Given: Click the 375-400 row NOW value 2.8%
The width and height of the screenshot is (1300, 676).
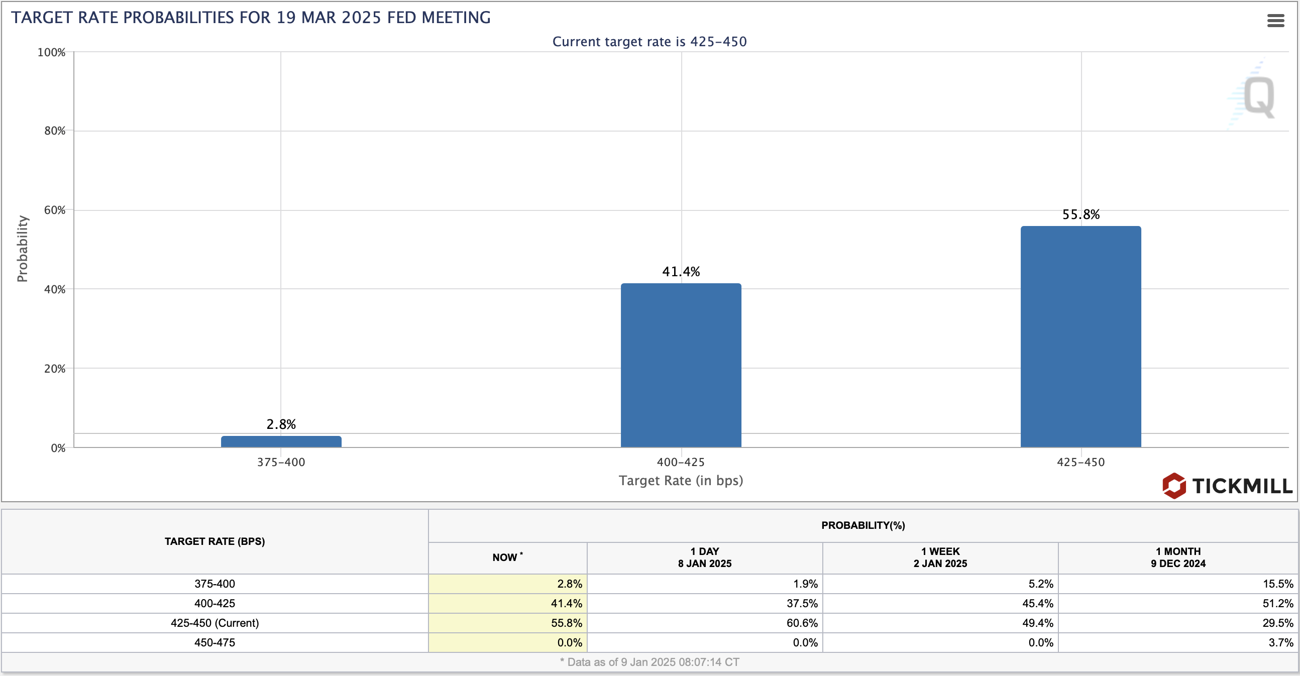Looking at the screenshot, I should (508, 584).
